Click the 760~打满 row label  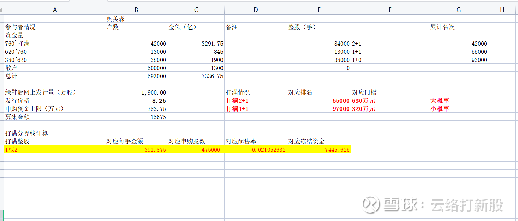(55, 43)
